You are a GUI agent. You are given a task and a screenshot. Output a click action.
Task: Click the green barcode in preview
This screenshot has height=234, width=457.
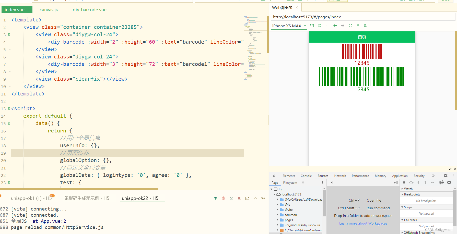pos(361,77)
